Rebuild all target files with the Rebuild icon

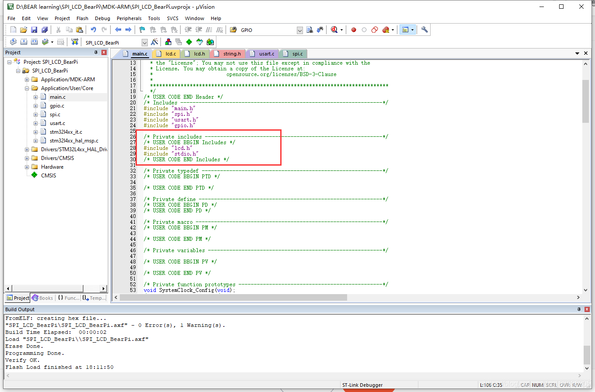(x=34, y=42)
